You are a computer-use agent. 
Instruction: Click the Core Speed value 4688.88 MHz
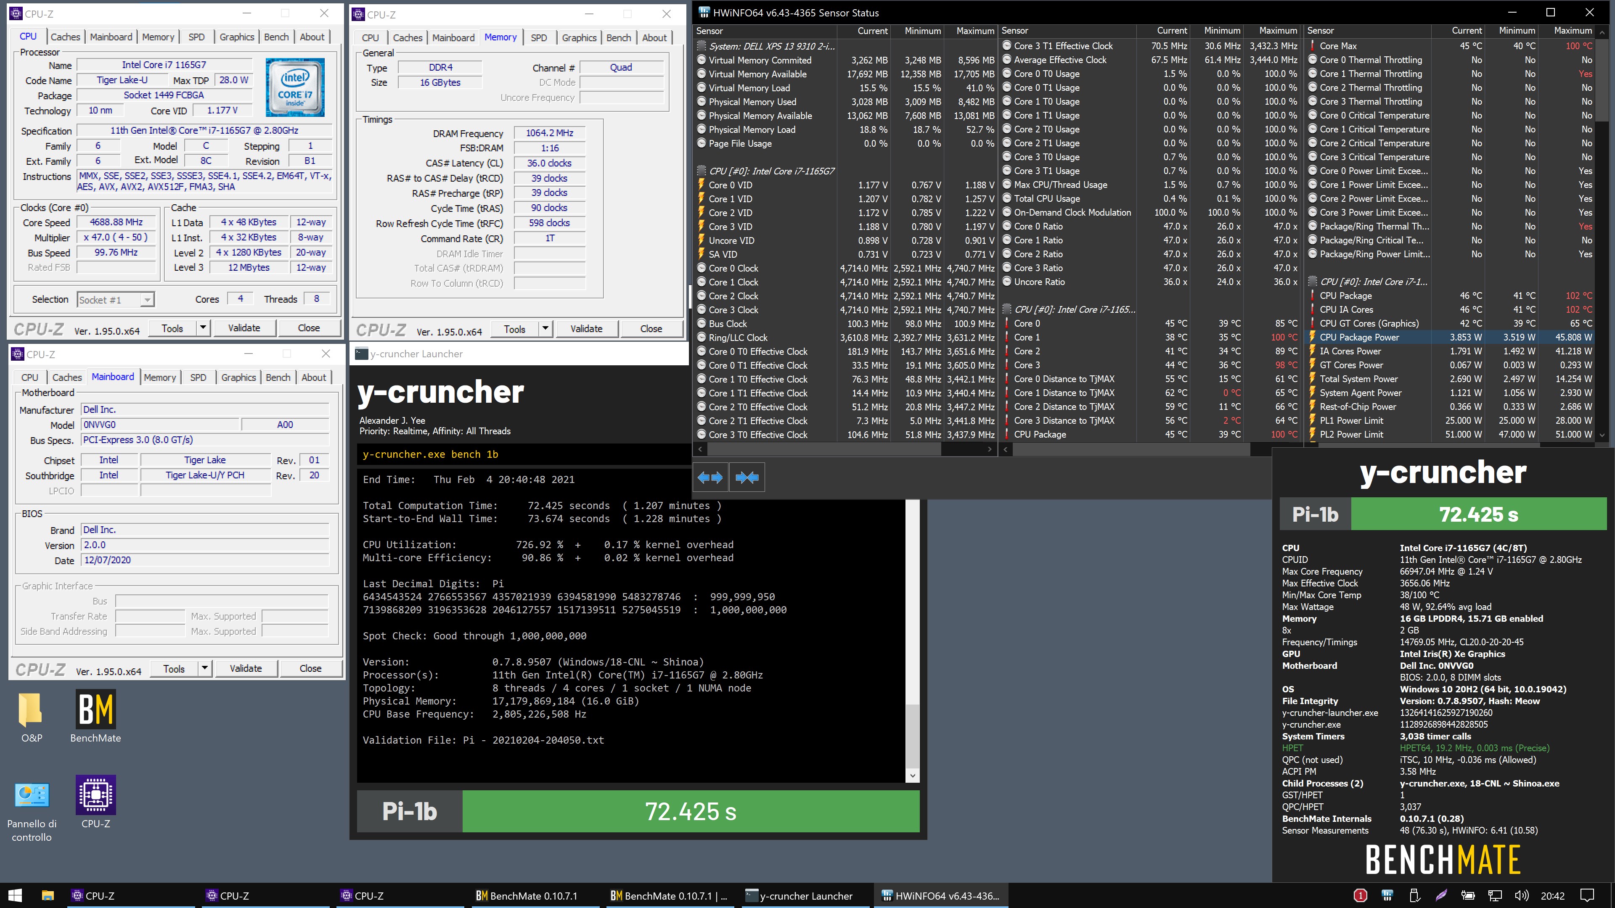(x=116, y=222)
